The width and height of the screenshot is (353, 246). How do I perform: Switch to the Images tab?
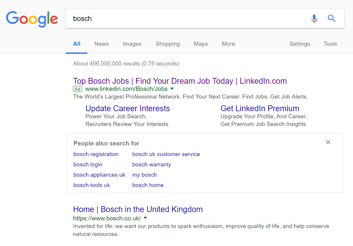(132, 44)
